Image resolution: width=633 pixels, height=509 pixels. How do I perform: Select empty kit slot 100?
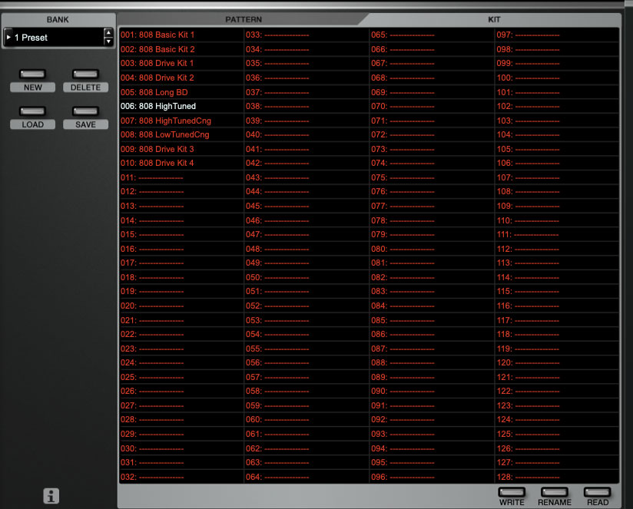click(557, 78)
